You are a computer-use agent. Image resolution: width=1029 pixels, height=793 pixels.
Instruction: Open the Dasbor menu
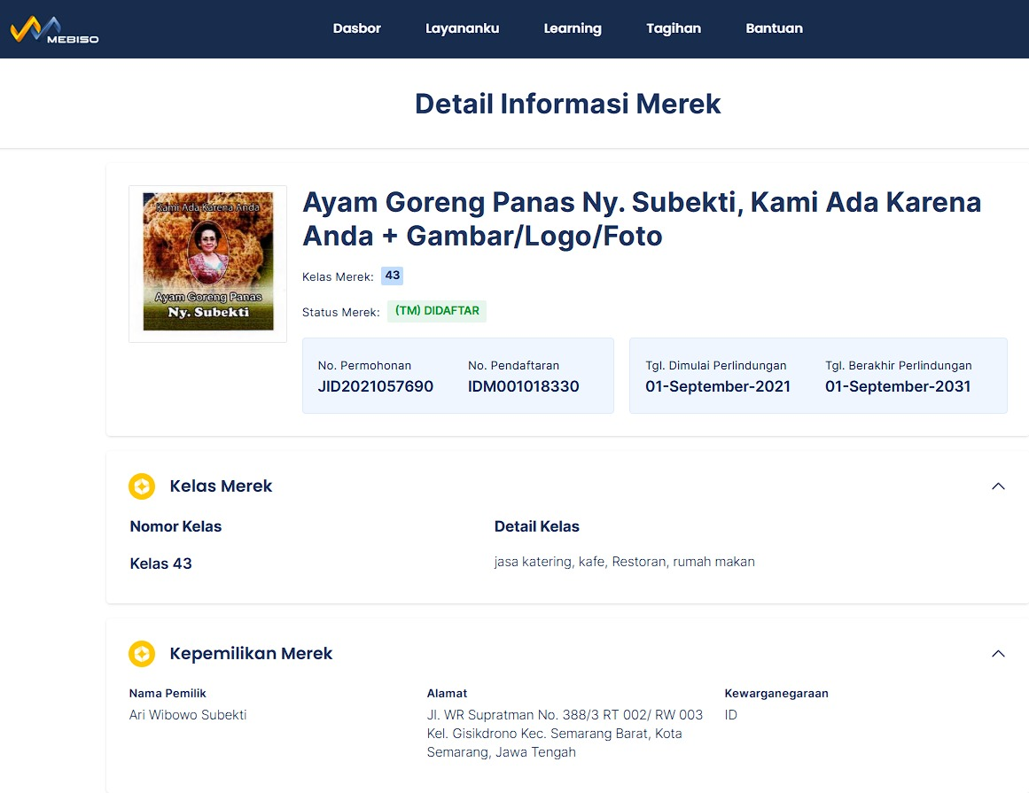356,28
